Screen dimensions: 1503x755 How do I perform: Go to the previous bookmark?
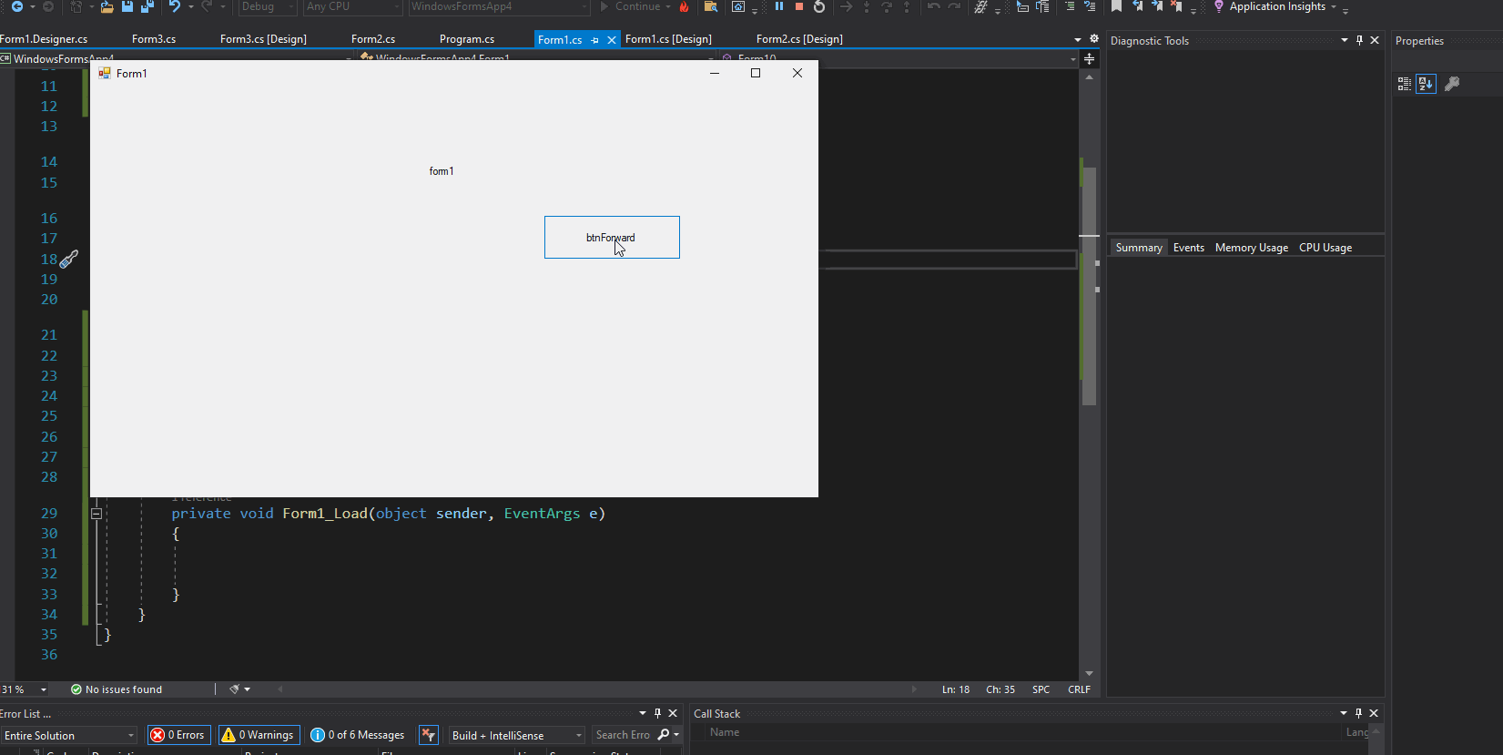click(x=1137, y=6)
